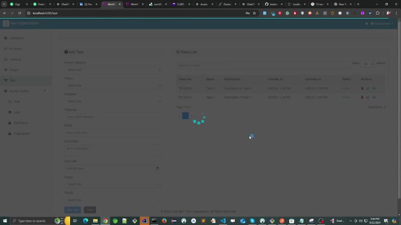Switch to the Gigs browser tab
The width and height of the screenshot is (401, 225).
[18, 4]
